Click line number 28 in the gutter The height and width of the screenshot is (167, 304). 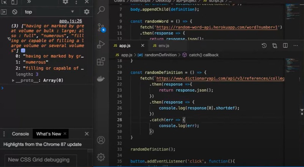(120, 120)
